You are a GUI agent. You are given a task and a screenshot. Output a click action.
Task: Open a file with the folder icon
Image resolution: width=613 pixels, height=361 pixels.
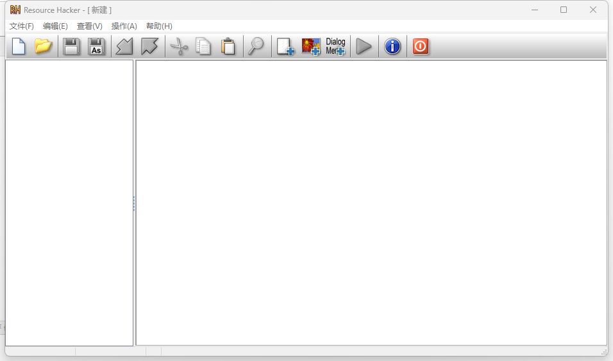click(43, 46)
